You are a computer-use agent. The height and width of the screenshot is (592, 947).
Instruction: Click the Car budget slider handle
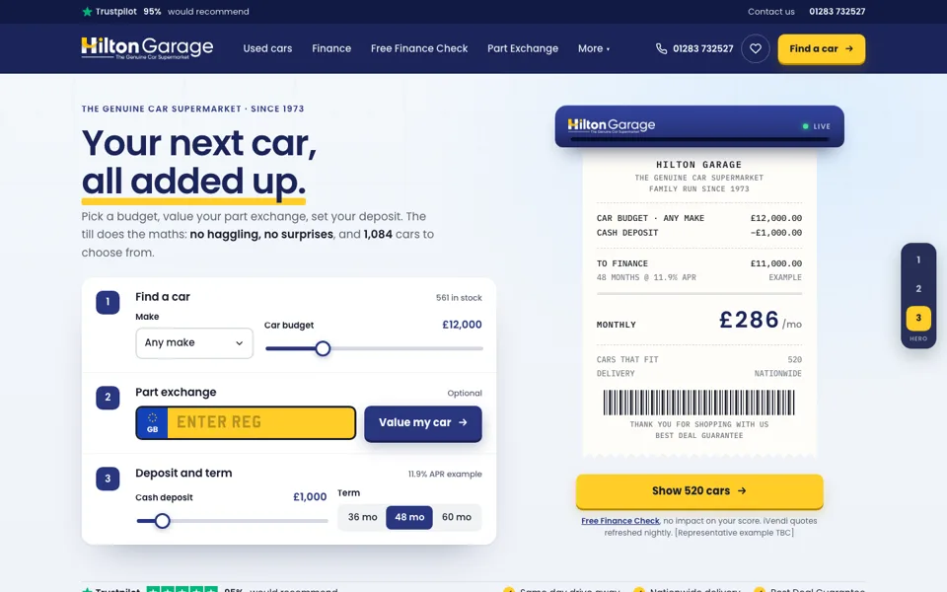coord(324,348)
